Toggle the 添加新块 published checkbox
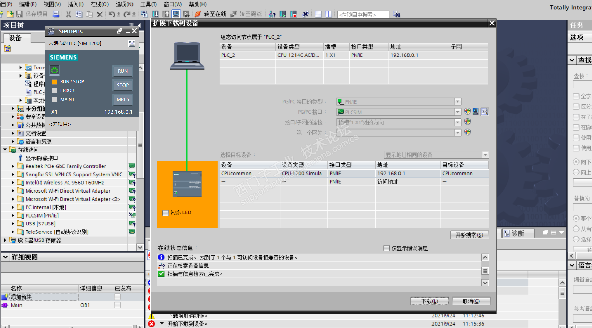The height and width of the screenshot is (328, 592). pyautogui.click(x=118, y=297)
